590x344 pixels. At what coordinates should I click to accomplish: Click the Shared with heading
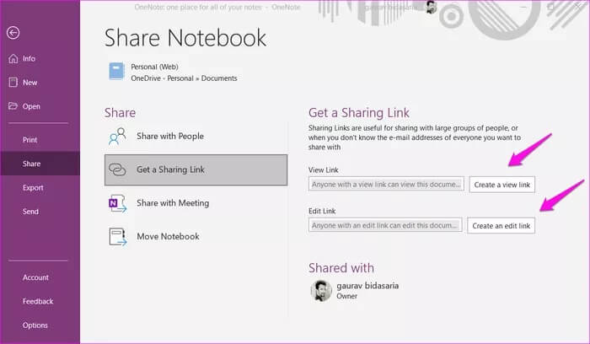click(x=341, y=268)
